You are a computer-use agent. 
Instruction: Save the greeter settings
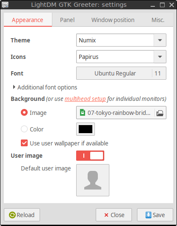coord(155,215)
